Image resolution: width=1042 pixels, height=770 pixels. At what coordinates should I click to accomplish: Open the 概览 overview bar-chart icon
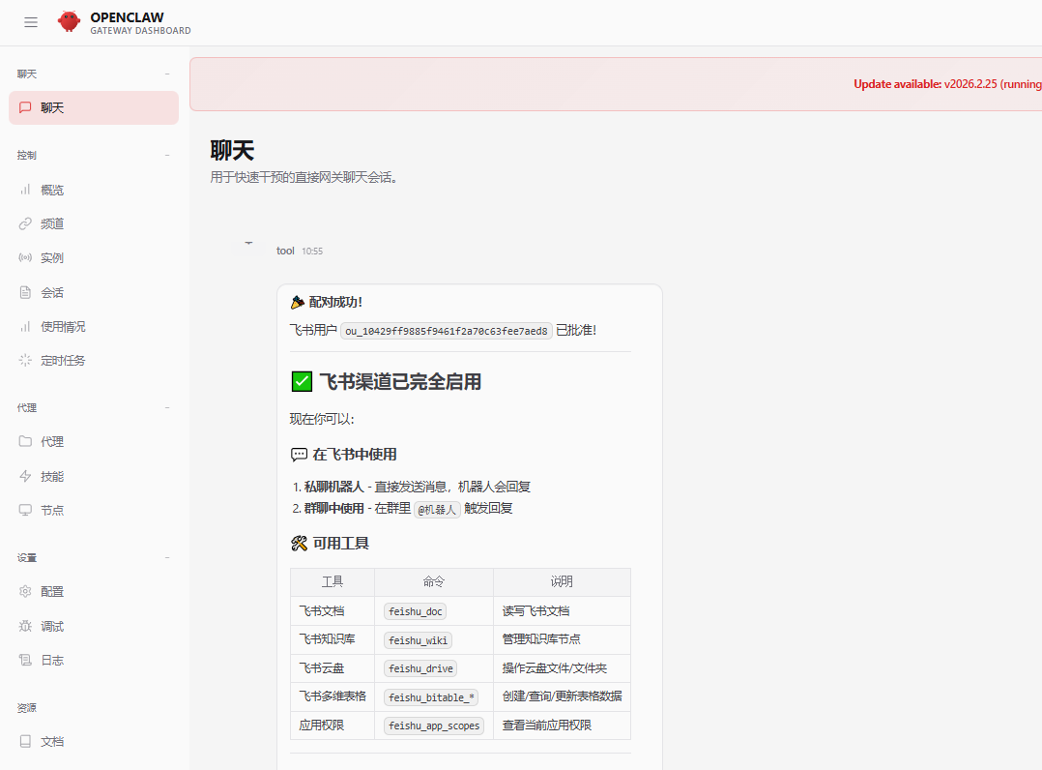coord(25,190)
